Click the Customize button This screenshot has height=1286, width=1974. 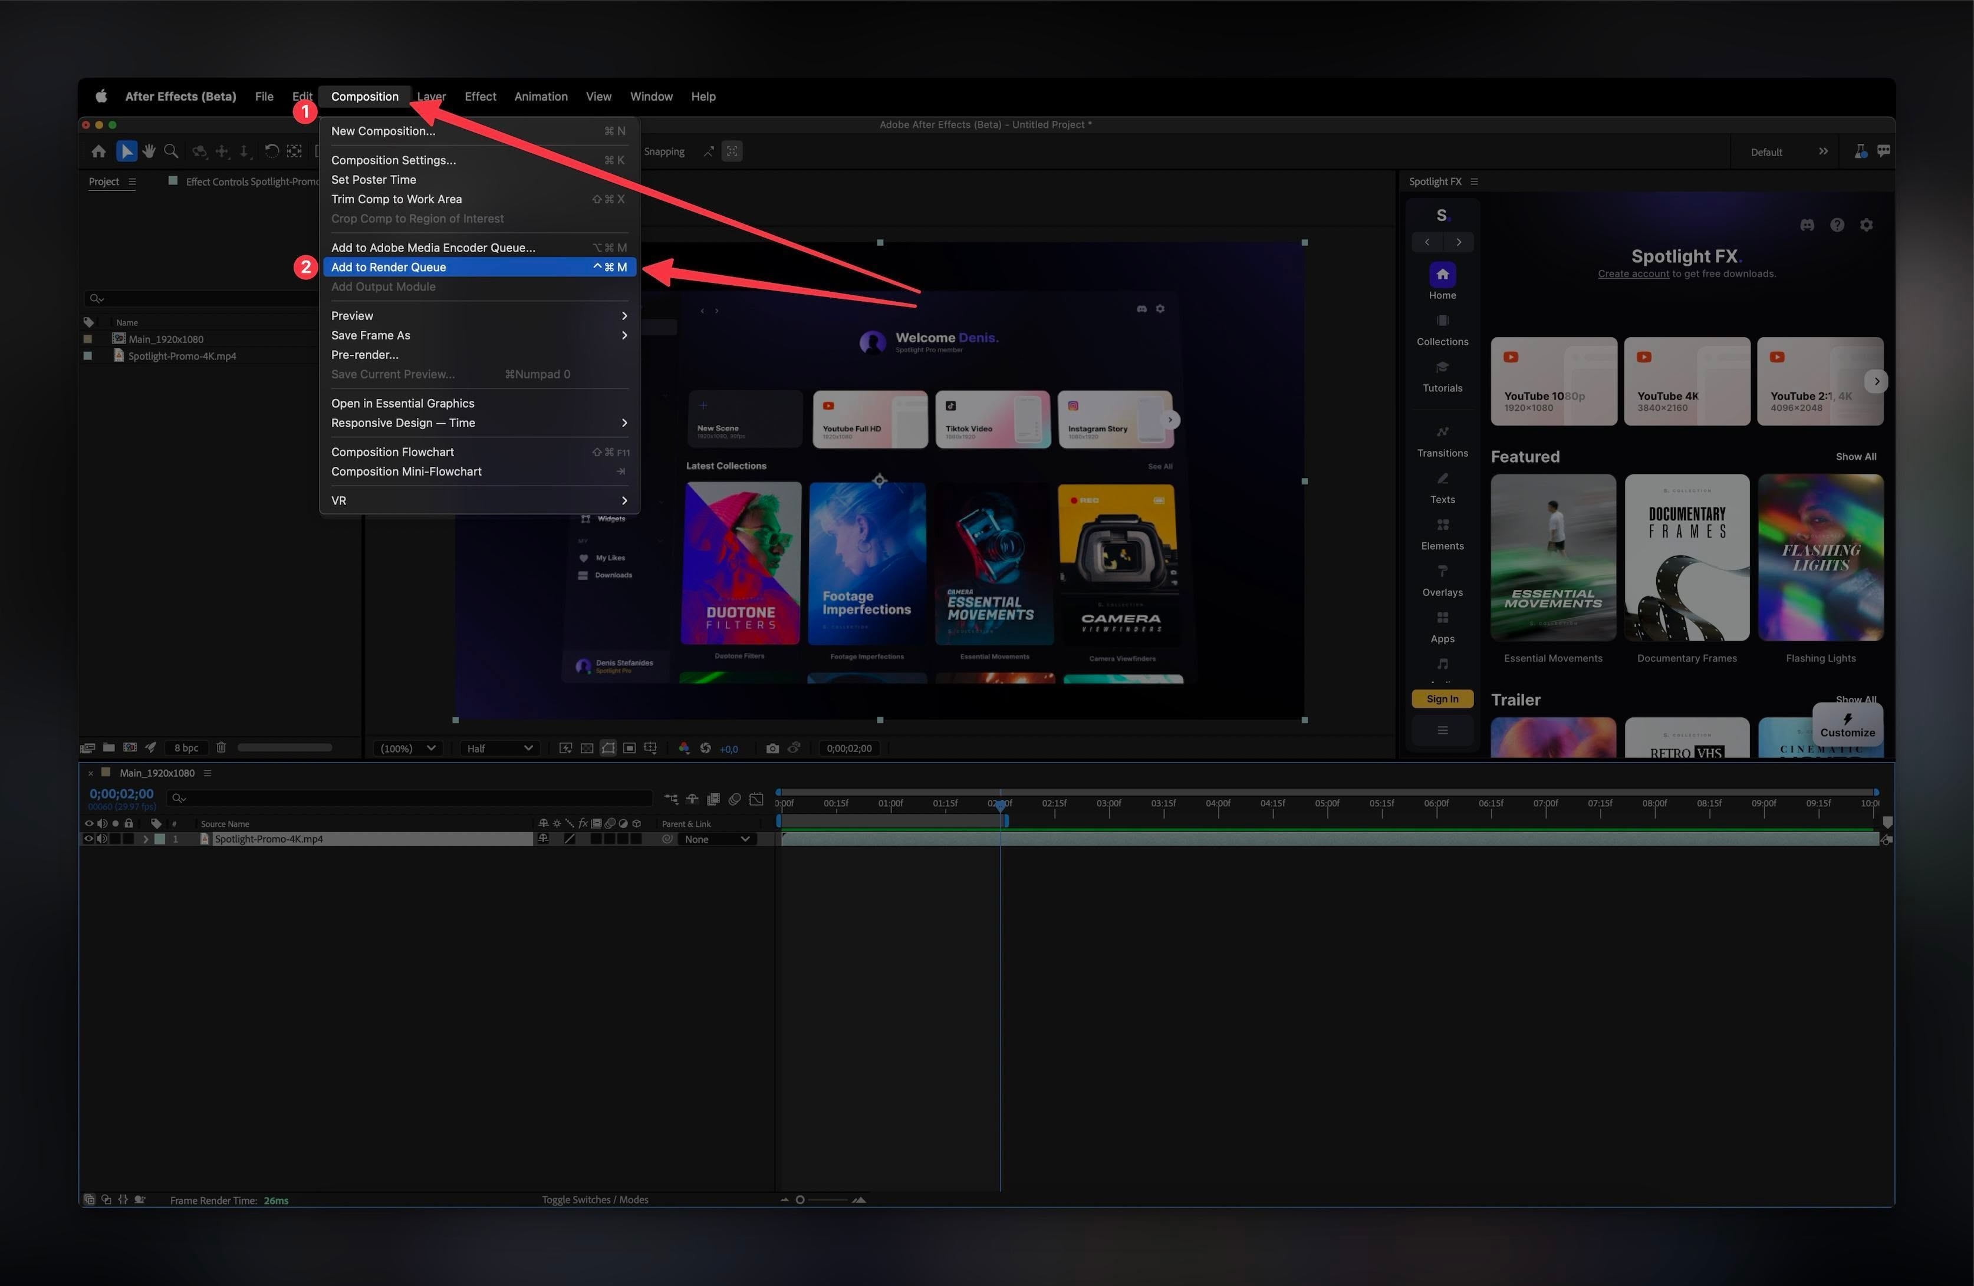pyautogui.click(x=1847, y=726)
